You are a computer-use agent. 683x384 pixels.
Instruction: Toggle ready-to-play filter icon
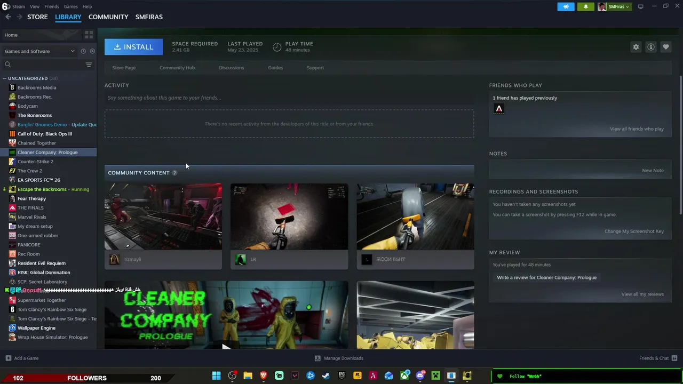[x=92, y=51]
